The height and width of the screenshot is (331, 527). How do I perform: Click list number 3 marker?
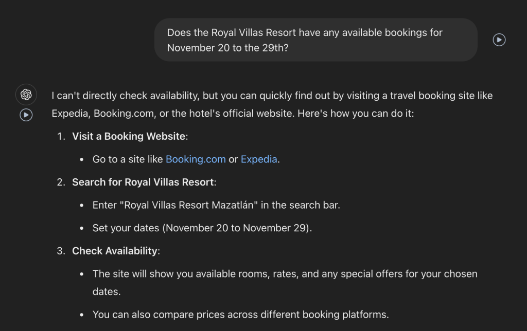(x=61, y=251)
